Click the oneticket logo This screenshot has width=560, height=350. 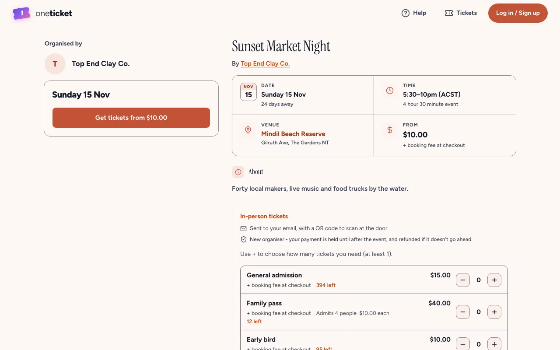point(43,13)
